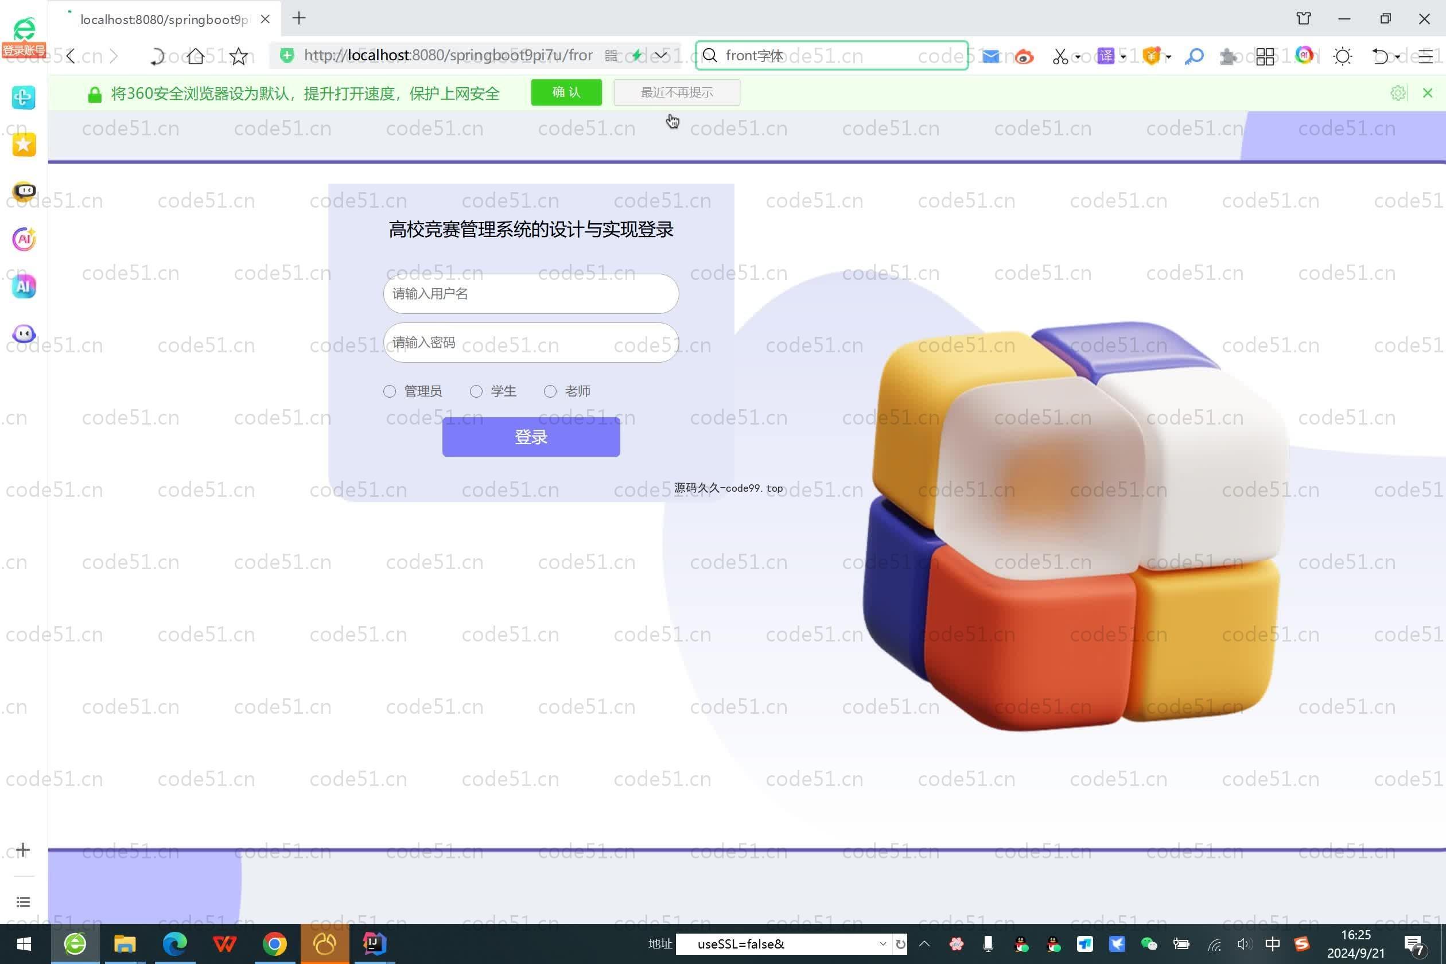Expand the undo history dropdown arrow
The width and height of the screenshot is (1446, 964).
[x=1397, y=57]
